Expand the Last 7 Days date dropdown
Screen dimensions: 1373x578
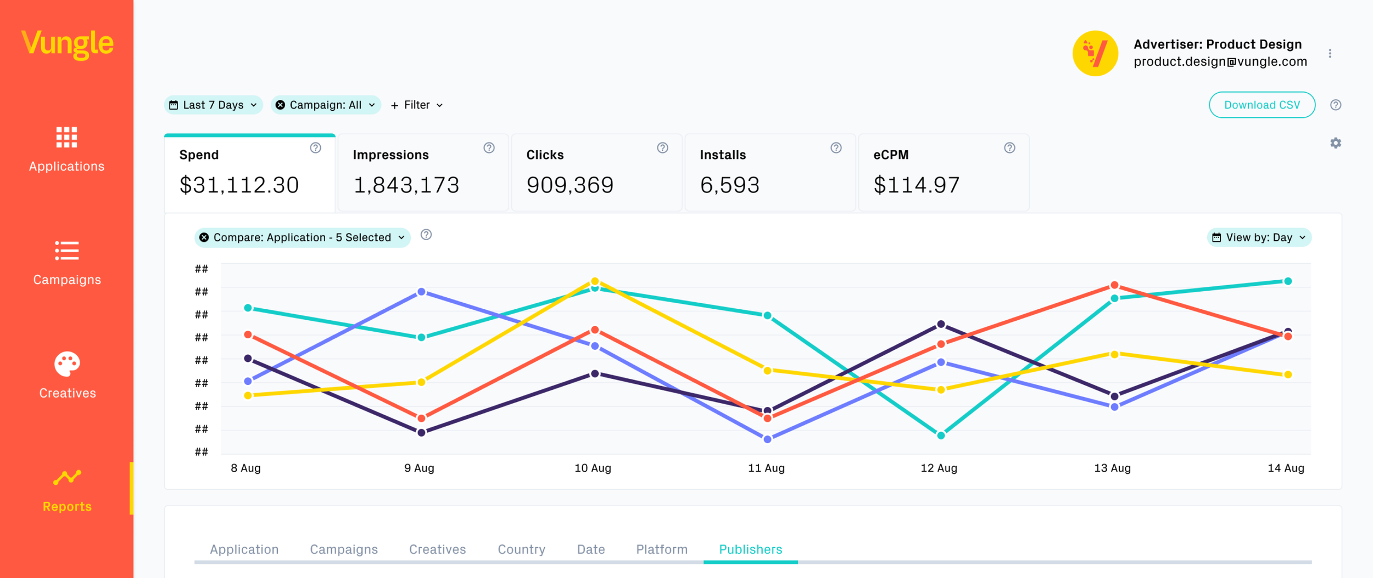pos(213,105)
